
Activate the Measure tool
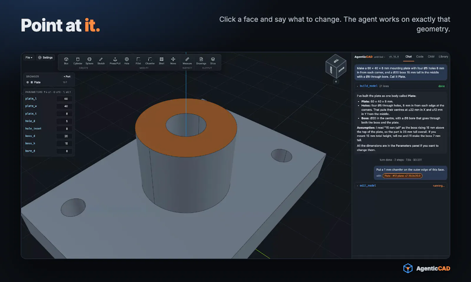[x=187, y=61]
